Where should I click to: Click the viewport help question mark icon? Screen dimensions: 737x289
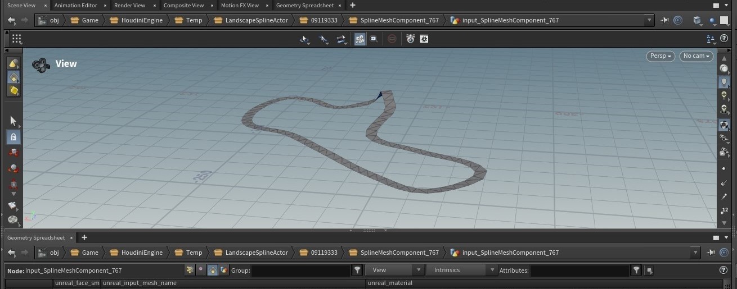(724, 39)
